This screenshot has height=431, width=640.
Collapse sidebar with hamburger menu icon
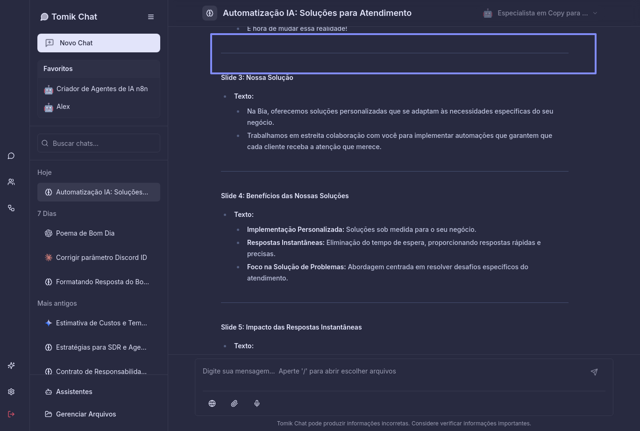pos(151,17)
